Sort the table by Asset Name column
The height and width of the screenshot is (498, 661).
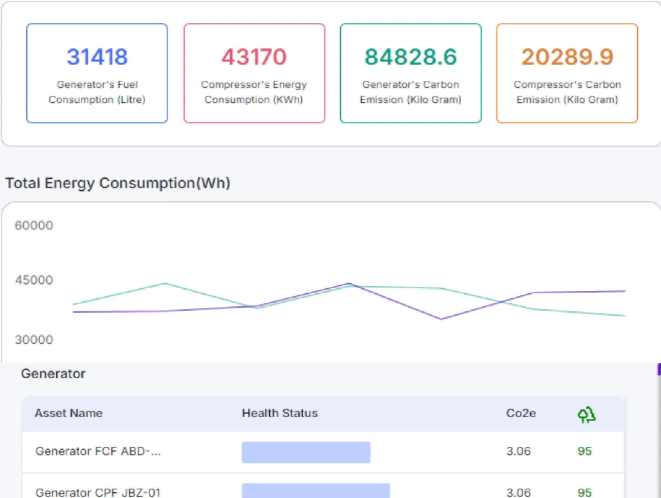[68, 413]
